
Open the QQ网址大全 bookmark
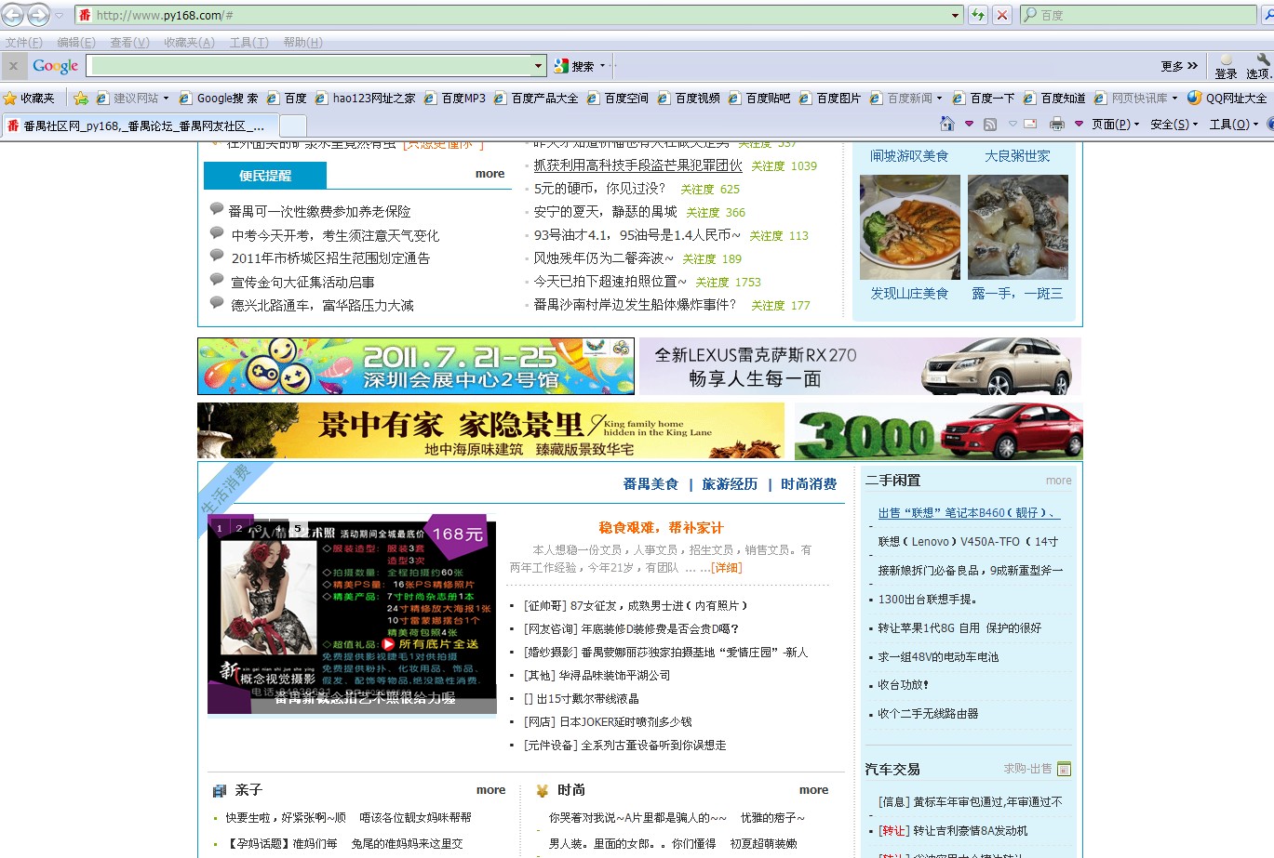click(1227, 98)
